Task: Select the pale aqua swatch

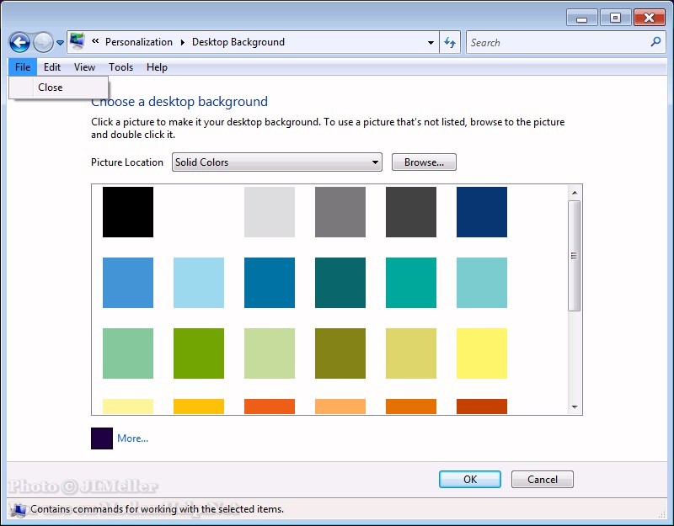Action: [482, 283]
